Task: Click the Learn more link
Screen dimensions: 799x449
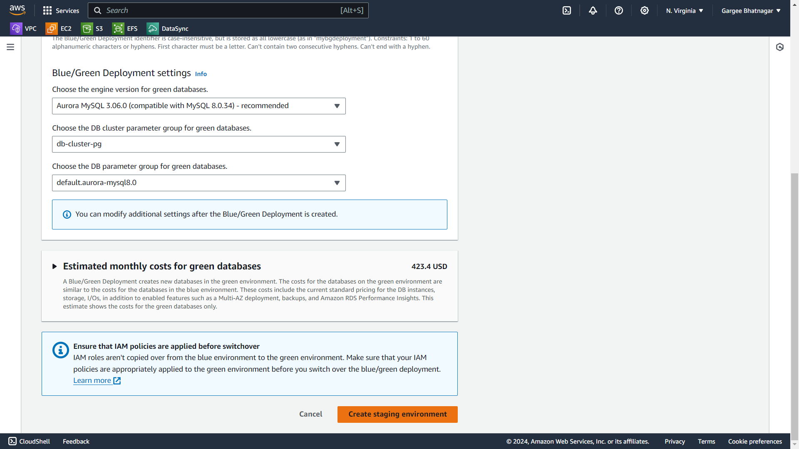Action: tap(92, 380)
